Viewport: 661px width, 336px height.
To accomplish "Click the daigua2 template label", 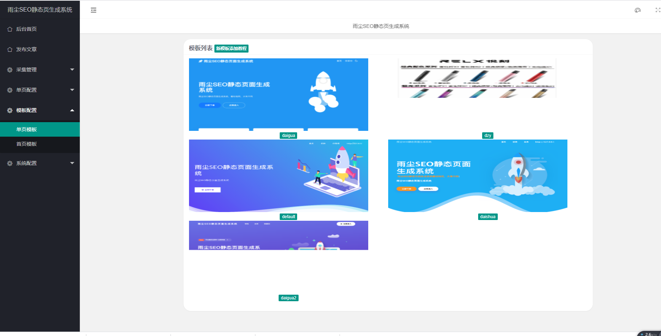I will 288,298.
